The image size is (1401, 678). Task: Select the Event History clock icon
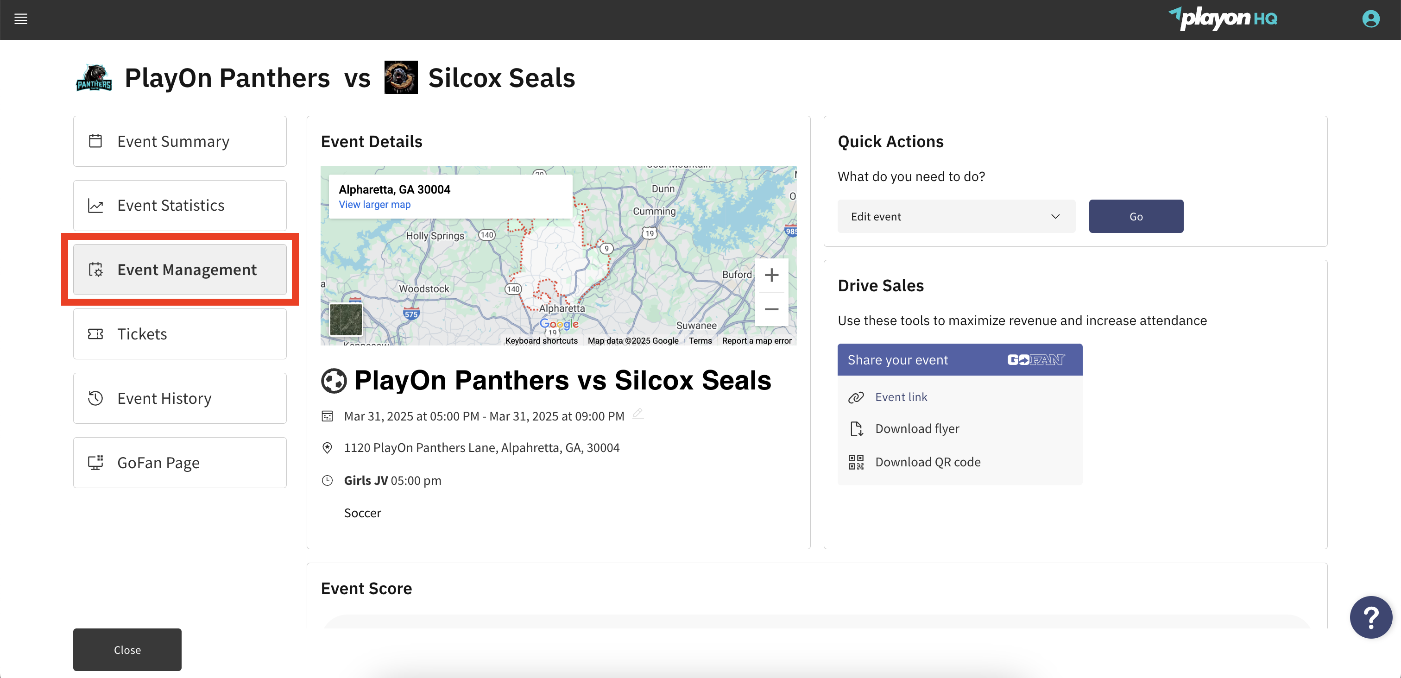click(96, 398)
